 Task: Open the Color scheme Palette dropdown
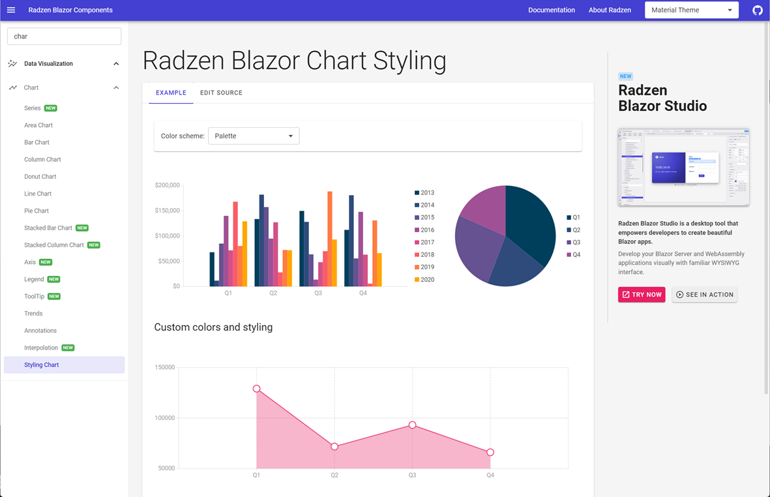tap(254, 136)
